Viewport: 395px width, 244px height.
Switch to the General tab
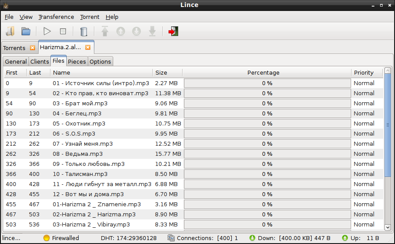click(x=16, y=62)
